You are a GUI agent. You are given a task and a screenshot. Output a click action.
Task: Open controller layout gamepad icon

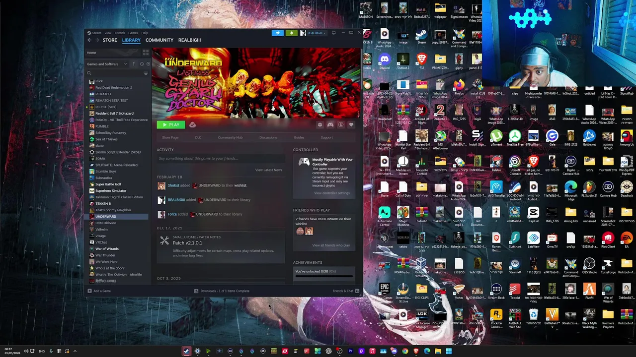[x=330, y=125]
